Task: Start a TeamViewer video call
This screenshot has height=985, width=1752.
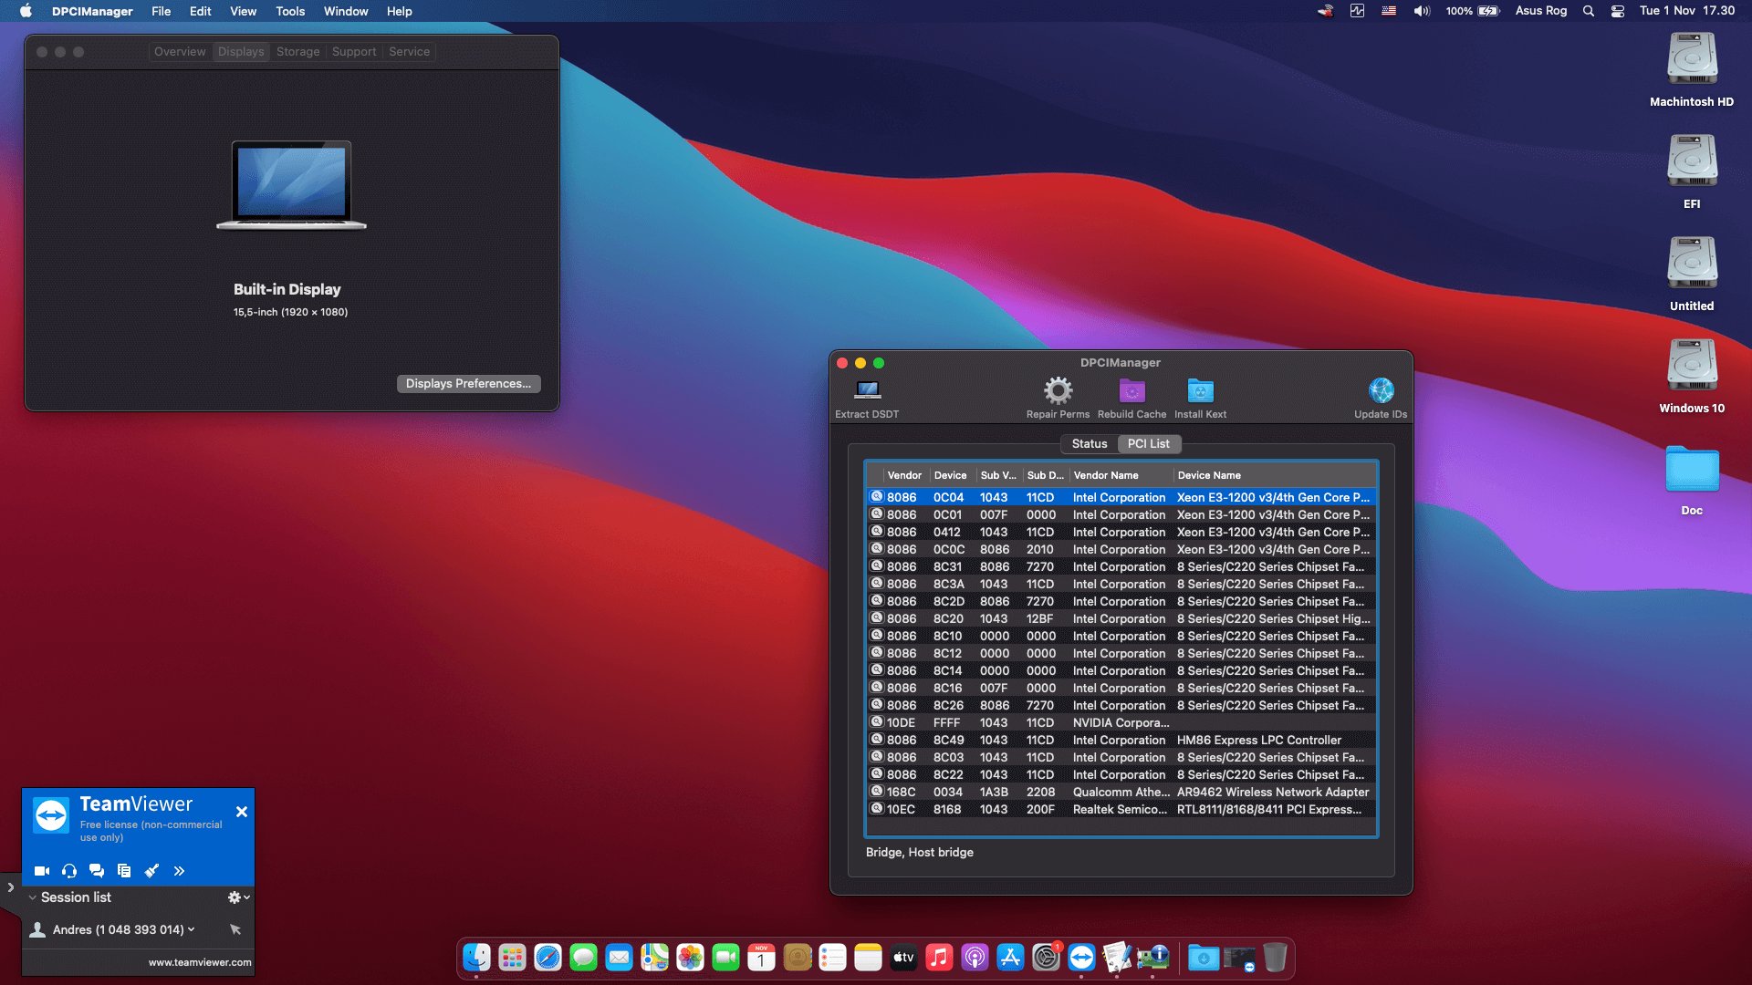Action: pyautogui.click(x=41, y=871)
